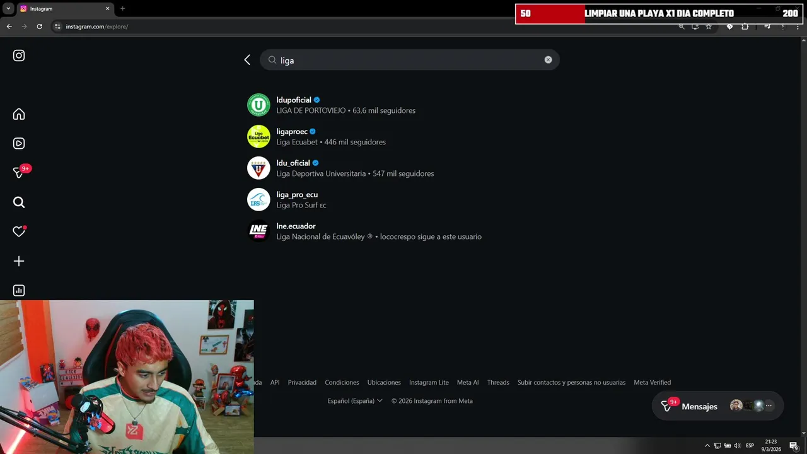
Task: Open the Instagram Lite footer link
Action: tap(429, 382)
